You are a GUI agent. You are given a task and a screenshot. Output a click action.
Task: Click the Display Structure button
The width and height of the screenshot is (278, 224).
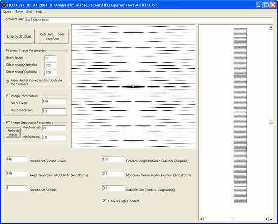19,36
